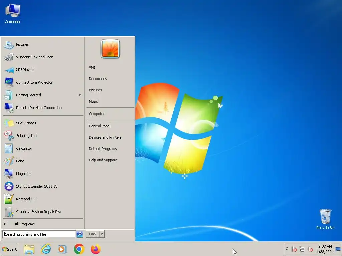The width and height of the screenshot is (342, 256).
Task: Open Windows Media Player taskbar icon
Action: click(x=62, y=249)
